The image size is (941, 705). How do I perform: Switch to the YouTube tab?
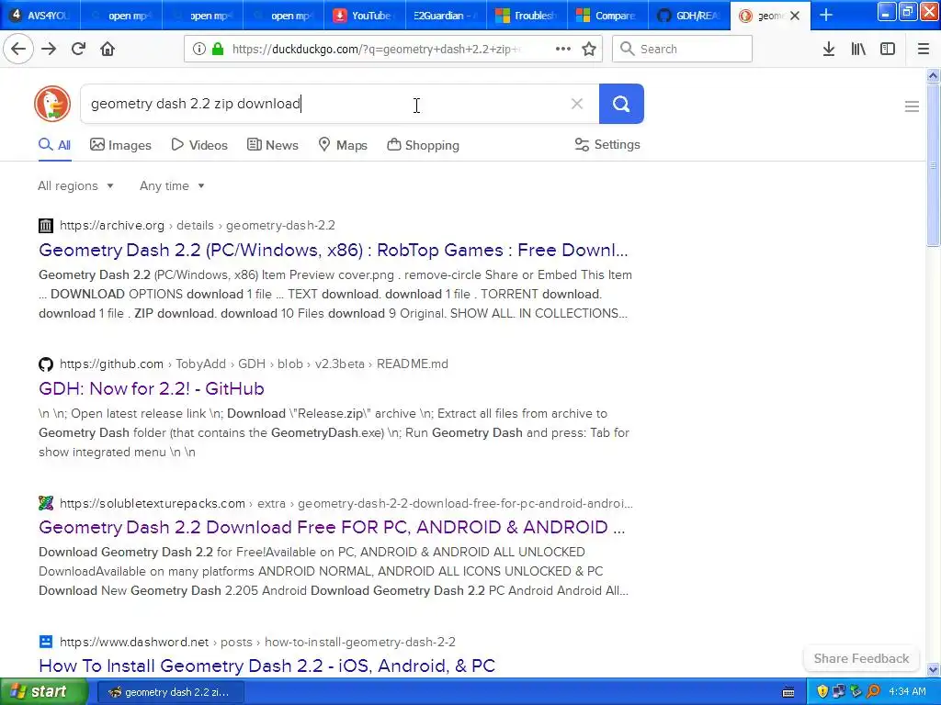(364, 16)
